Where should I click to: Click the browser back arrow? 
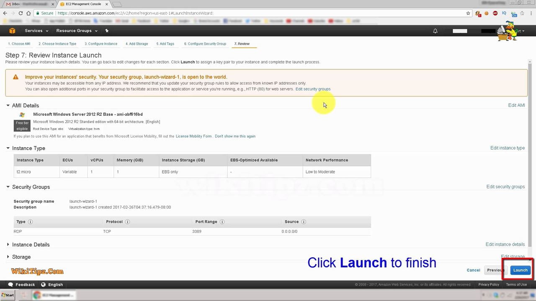pos(5,13)
